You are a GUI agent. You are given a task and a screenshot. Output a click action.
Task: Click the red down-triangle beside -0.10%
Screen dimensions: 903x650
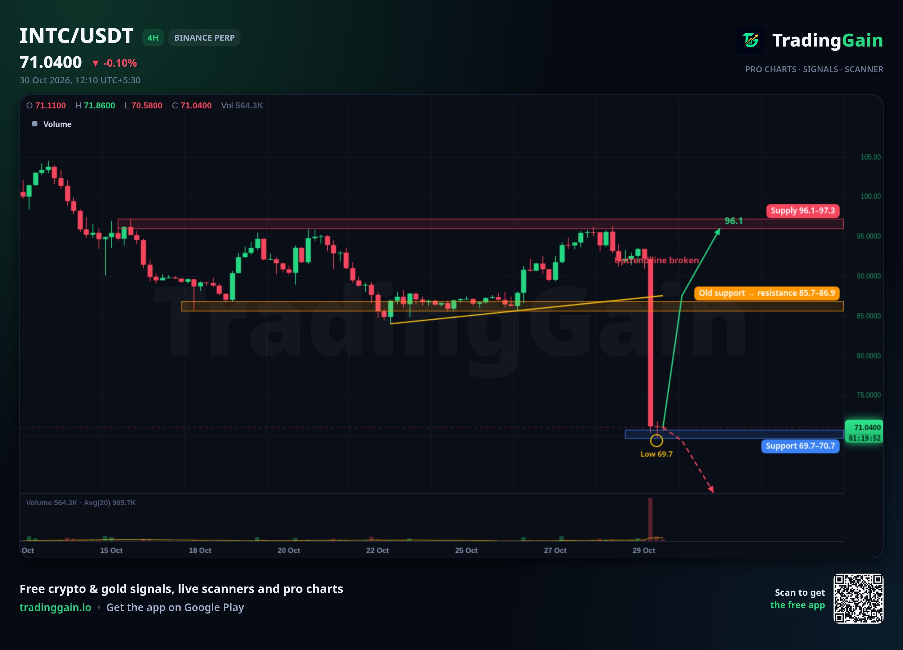point(95,63)
